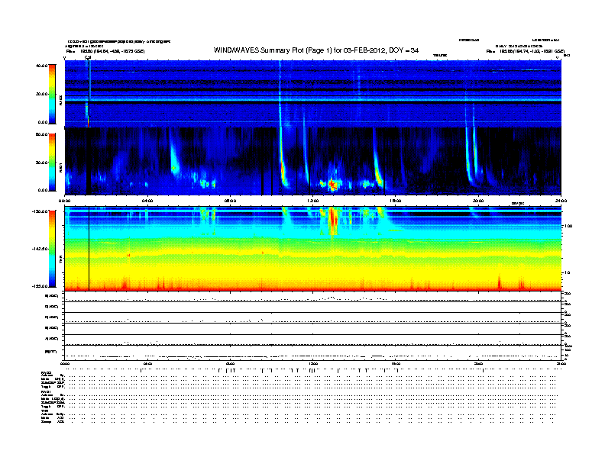
Task: Click the -142.50 label on TNR scale
Action: (x=40, y=249)
